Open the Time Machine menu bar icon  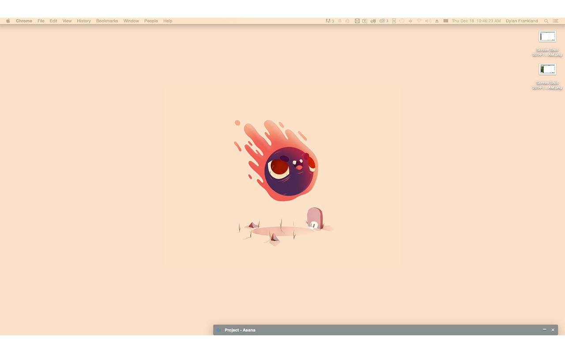tap(402, 21)
